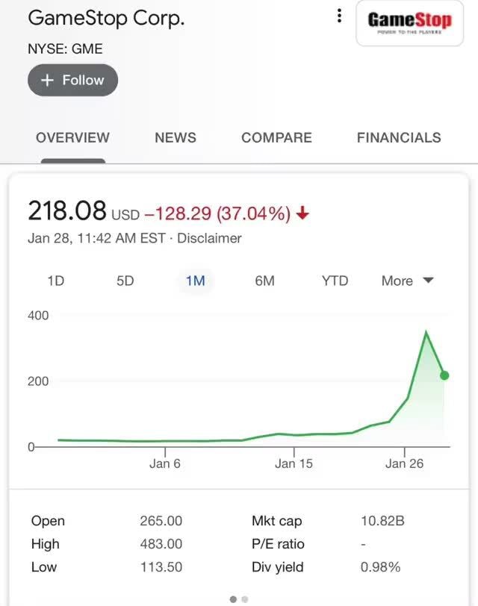Select the green endpoint dot on chart

(x=444, y=374)
